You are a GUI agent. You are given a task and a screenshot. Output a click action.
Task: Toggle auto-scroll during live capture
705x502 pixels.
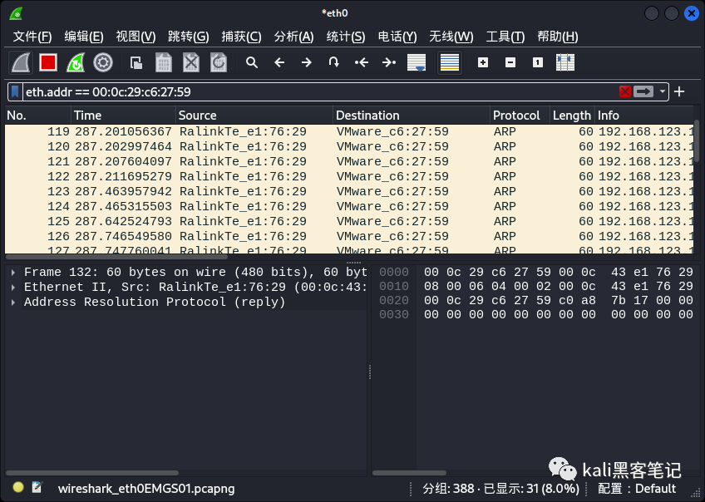coord(417,62)
